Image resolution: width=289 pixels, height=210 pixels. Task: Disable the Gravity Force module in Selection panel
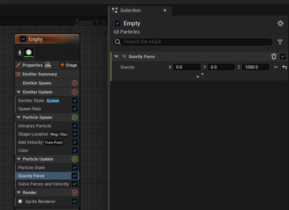coord(283,56)
